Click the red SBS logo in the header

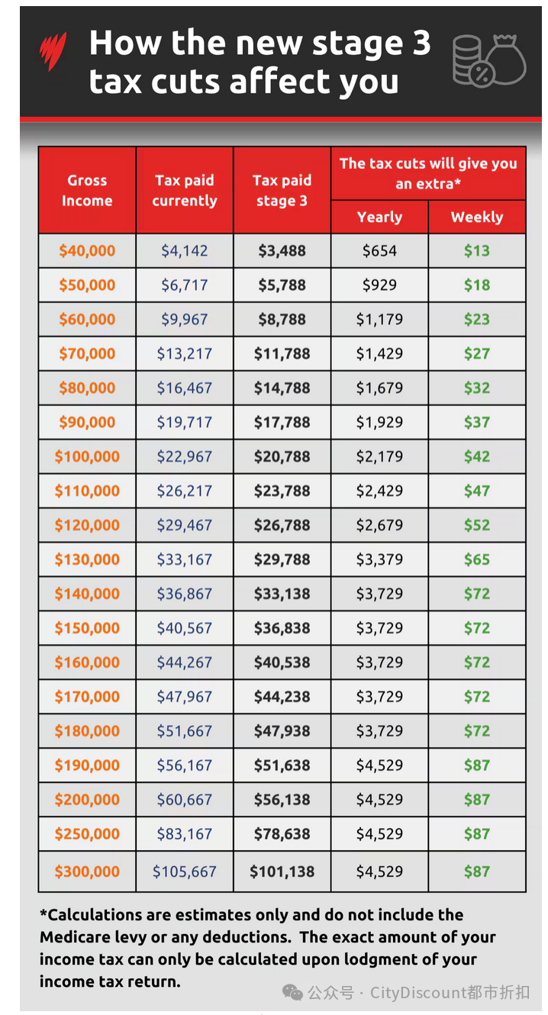coord(53,51)
